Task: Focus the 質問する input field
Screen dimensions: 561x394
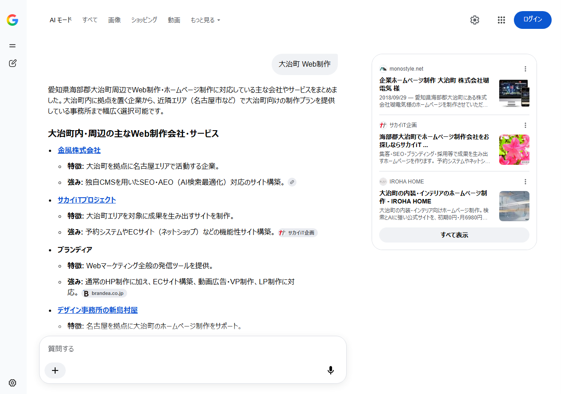Action: [193, 349]
